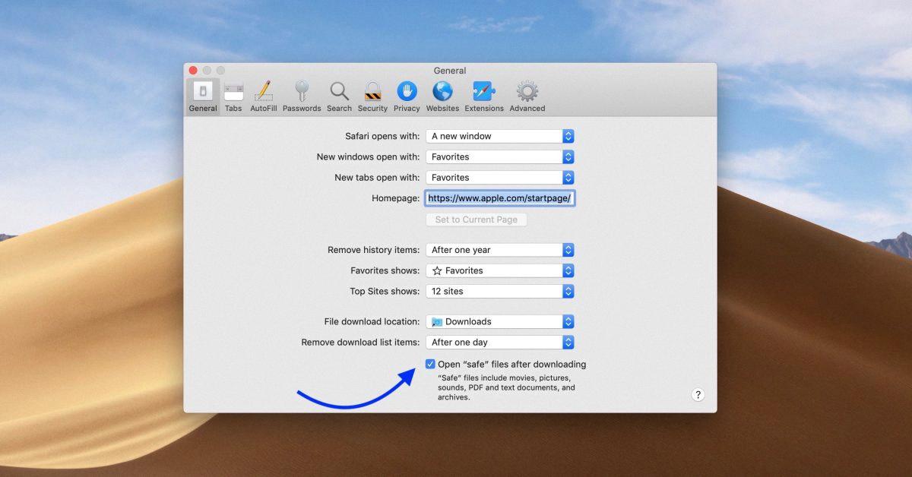
Task: Open the General preferences pane
Action: point(203,96)
